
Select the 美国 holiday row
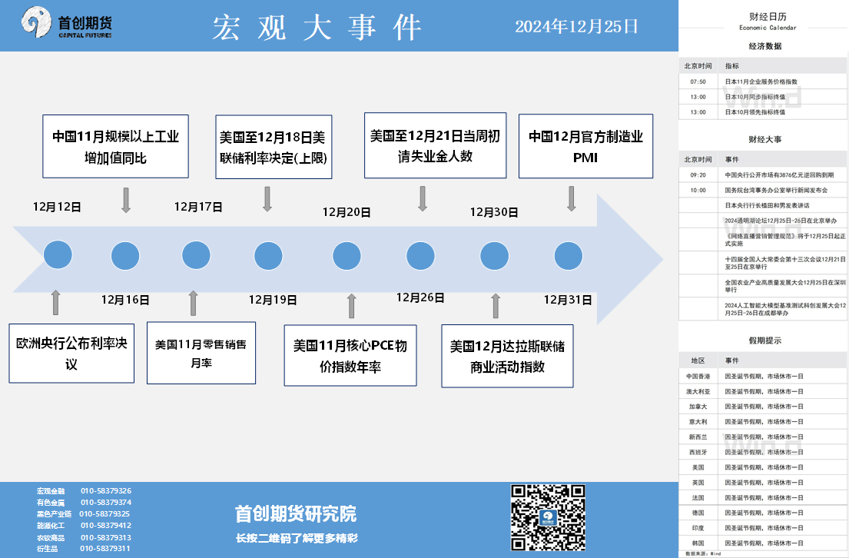(x=763, y=467)
